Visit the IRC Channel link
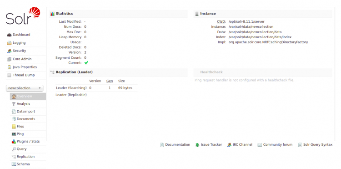 tap(242, 144)
